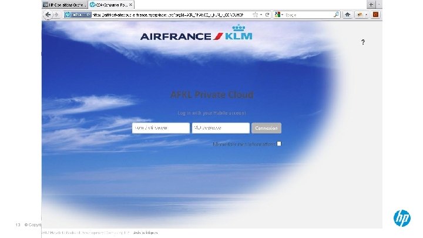423x238 pixels.
Task: Switch to the HP Operations Orchestration tab
Action: (65, 5)
